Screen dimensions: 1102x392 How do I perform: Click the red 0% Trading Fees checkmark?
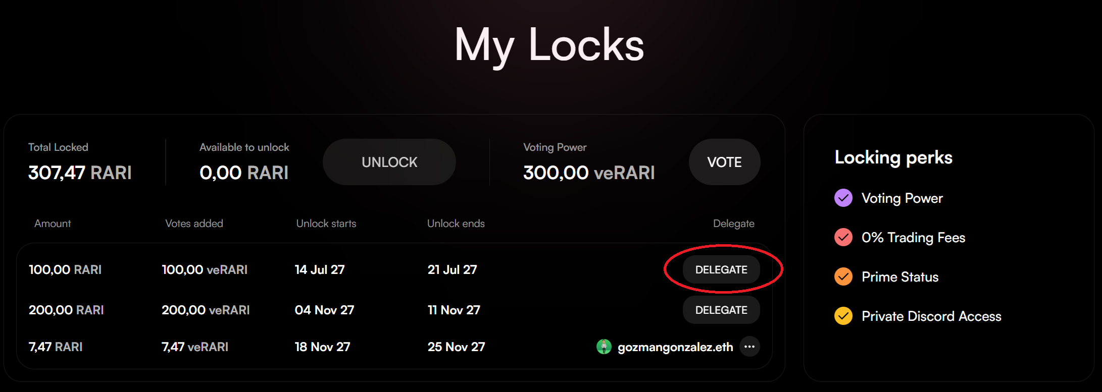click(x=843, y=238)
